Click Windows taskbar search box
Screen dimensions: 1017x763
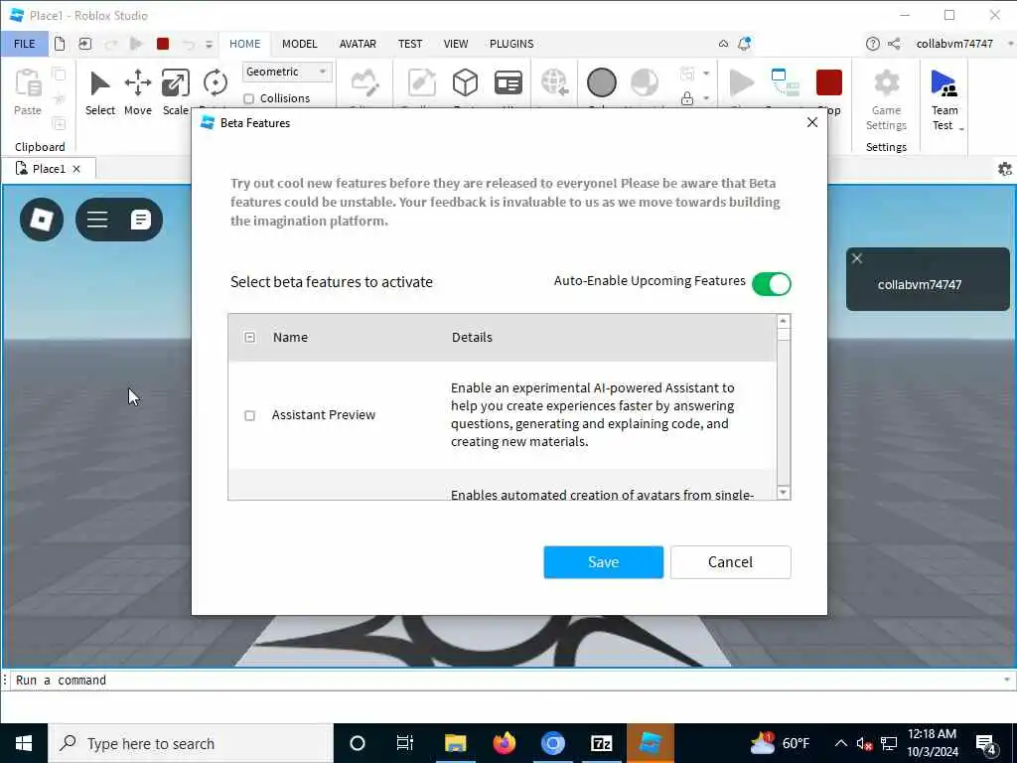[190, 743]
